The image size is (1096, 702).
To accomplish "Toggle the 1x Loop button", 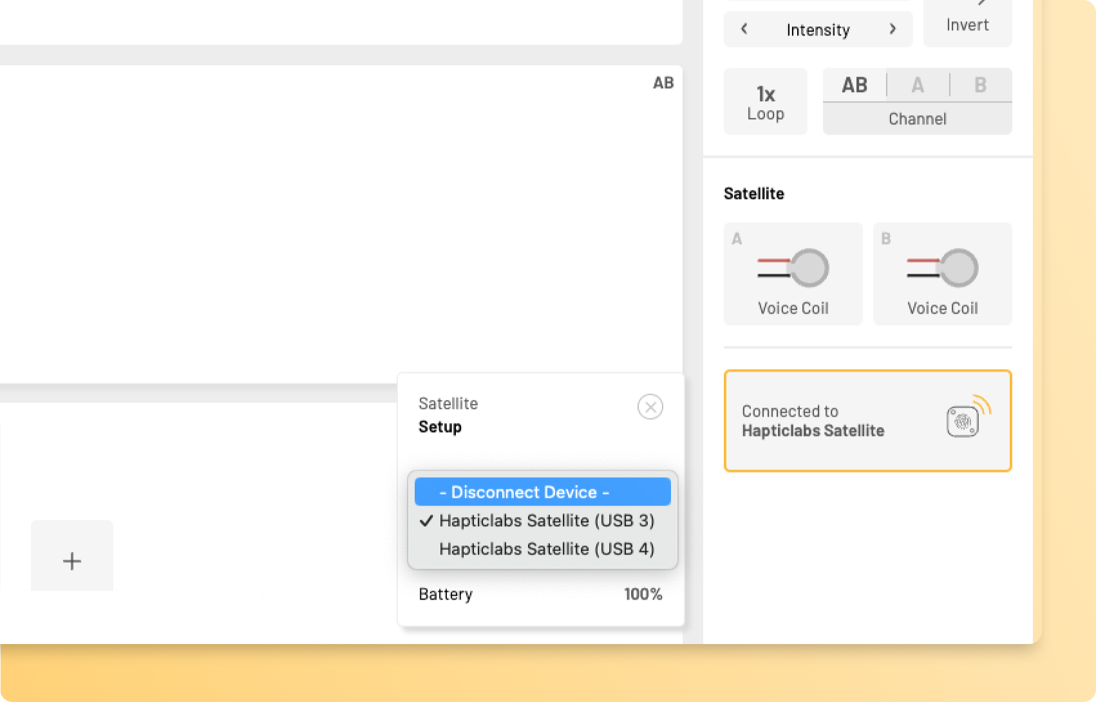I will [766, 102].
